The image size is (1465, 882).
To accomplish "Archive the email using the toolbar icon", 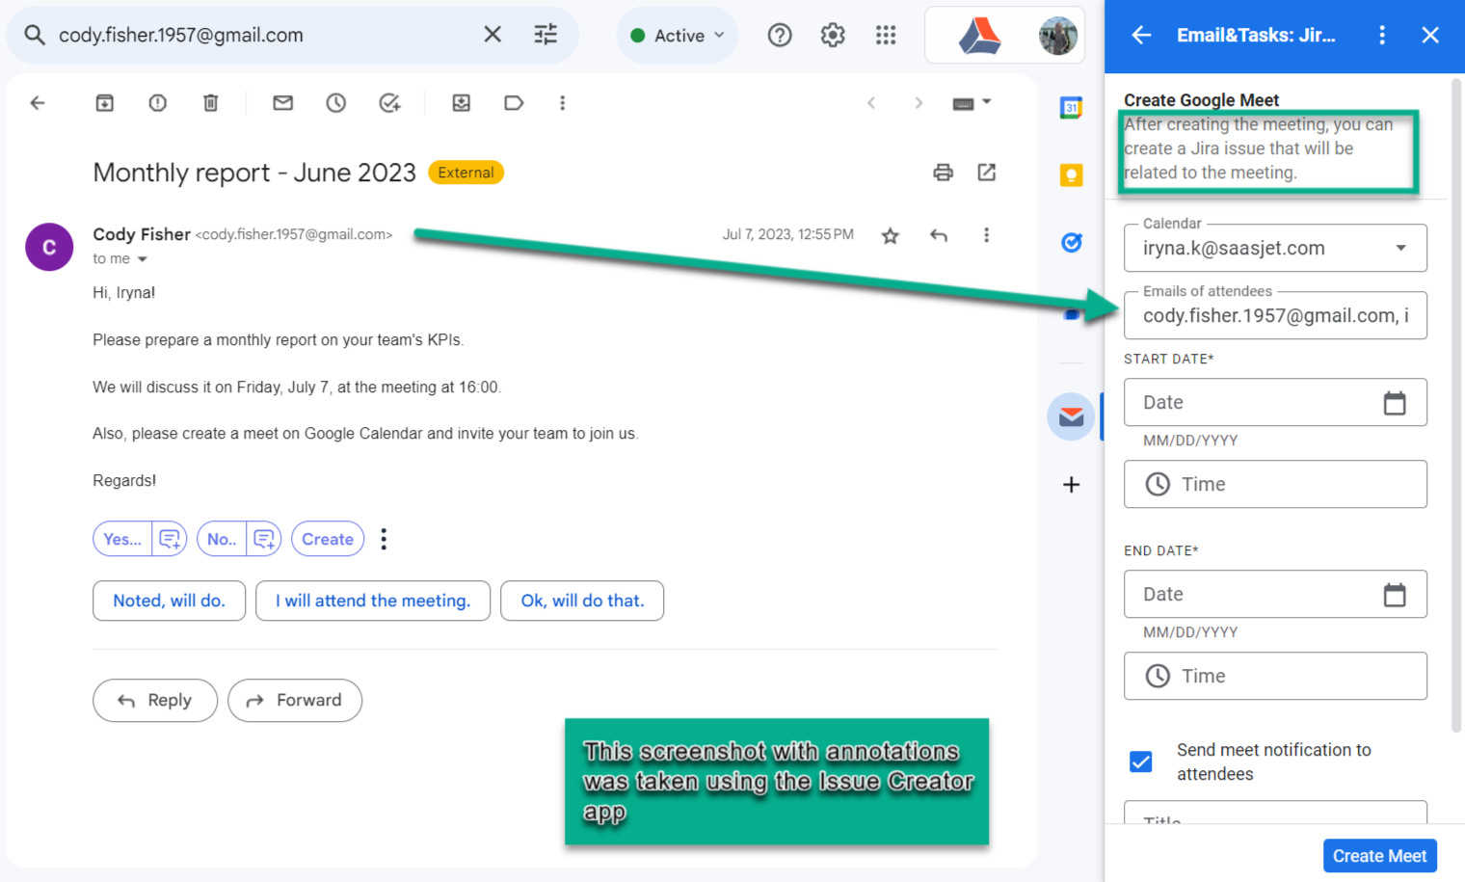I will [105, 103].
